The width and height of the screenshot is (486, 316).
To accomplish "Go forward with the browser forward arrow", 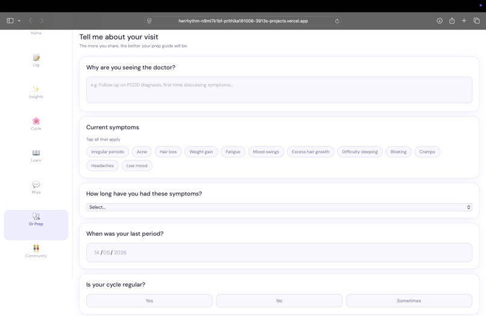I will (42, 21).
